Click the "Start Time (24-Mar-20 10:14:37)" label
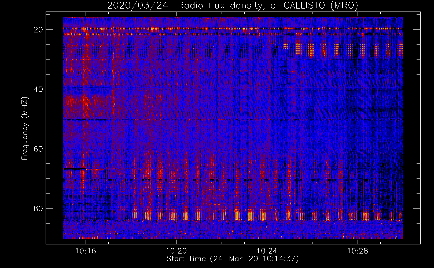The width and height of the screenshot is (434, 268). [233, 259]
